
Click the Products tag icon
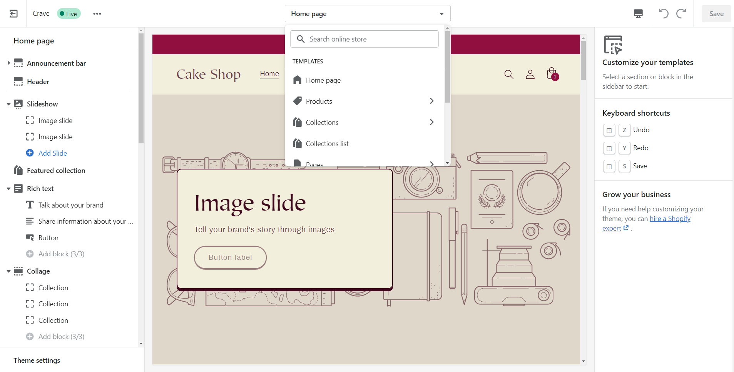coord(297,101)
